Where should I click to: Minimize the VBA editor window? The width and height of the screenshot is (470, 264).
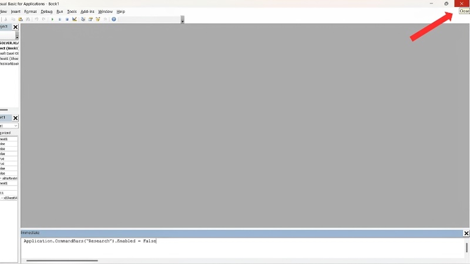tap(431, 4)
